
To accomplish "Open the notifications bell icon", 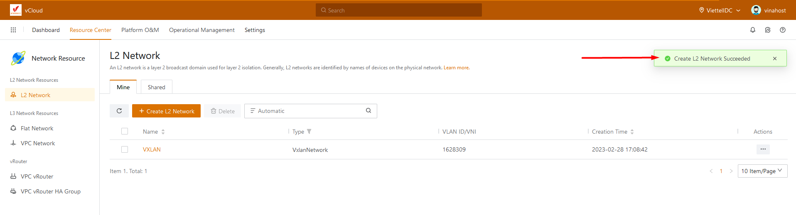I will 753,30.
